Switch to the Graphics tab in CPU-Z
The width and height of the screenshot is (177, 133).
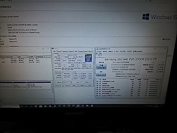tap(81, 52)
